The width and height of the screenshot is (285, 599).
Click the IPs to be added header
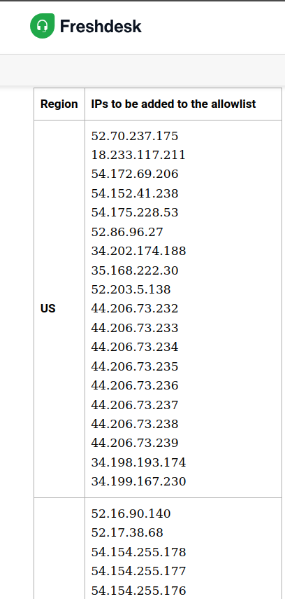coord(173,104)
